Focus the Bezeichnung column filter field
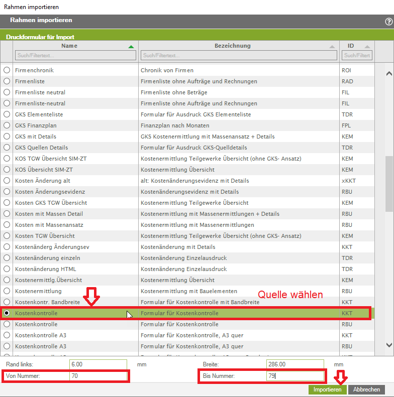Viewport: 394px width, 397px height. click(239, 55)
